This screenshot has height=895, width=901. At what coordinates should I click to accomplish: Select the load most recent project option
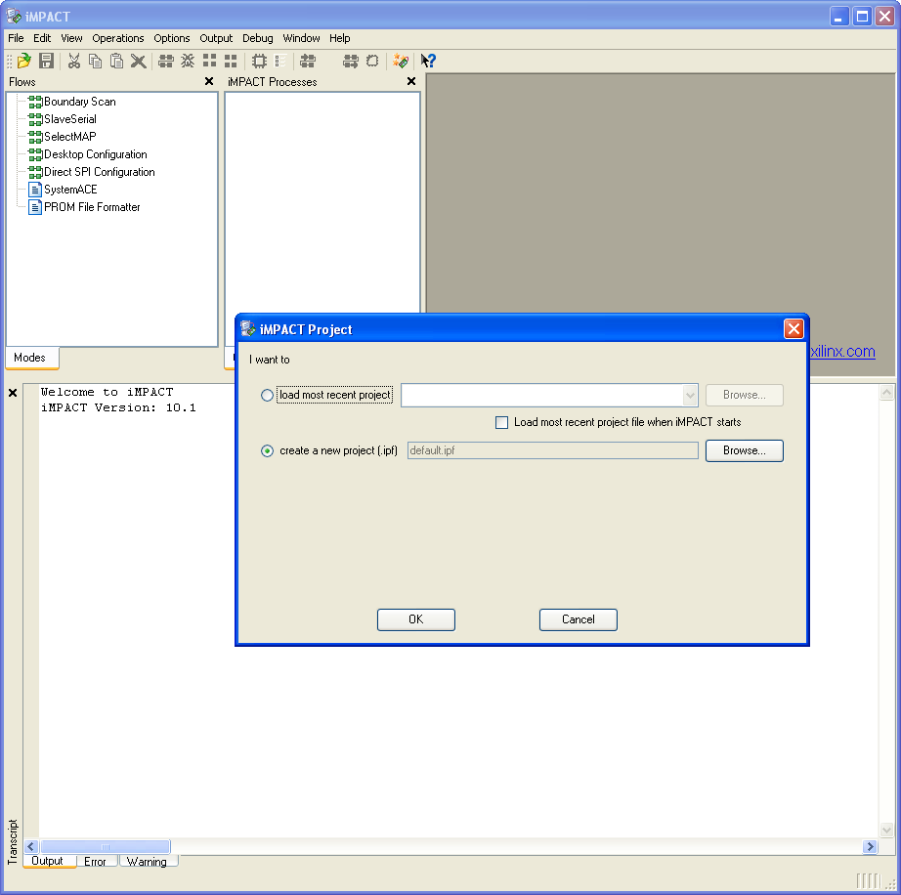[x=267, y=395]
